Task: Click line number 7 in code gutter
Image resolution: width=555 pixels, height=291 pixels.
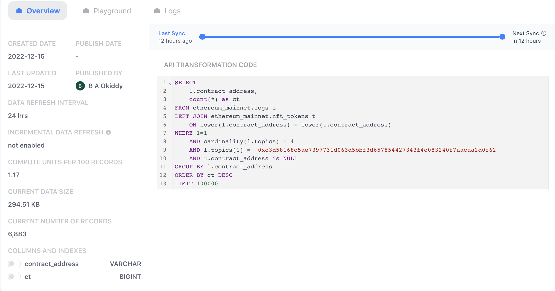Action: coord(165,133)
